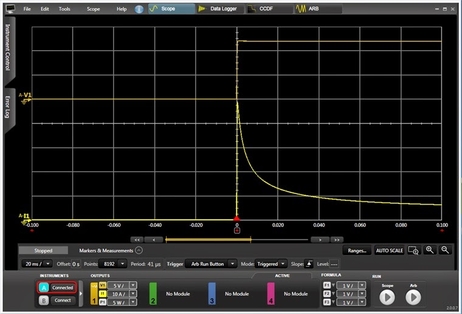Switch to the ARB tab

tap(319, 9)
